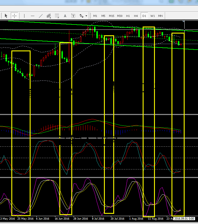Image resolution: width=198 pixels, height=224 pixels.
Task: Switch to M1 timeframe
Action: (95, 16)
